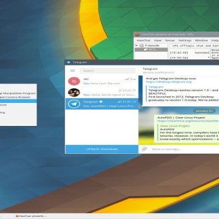Click the Write a message field

pos(185,149)
